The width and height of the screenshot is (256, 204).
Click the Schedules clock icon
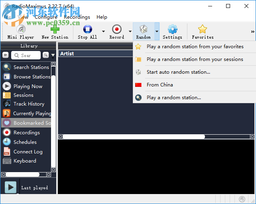pyautogui.click(x=7, y=142)
